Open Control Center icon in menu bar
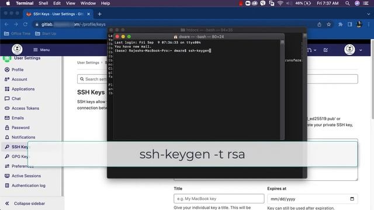 tap(366, 3)
